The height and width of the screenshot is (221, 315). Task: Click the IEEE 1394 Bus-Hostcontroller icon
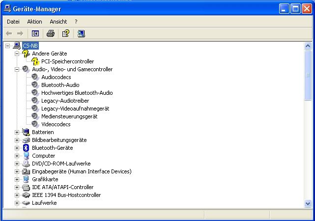[x=26, y=195]
